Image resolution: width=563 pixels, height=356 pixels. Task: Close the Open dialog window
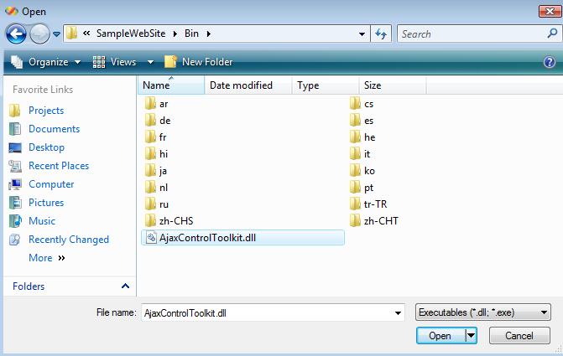click(550, 12)
